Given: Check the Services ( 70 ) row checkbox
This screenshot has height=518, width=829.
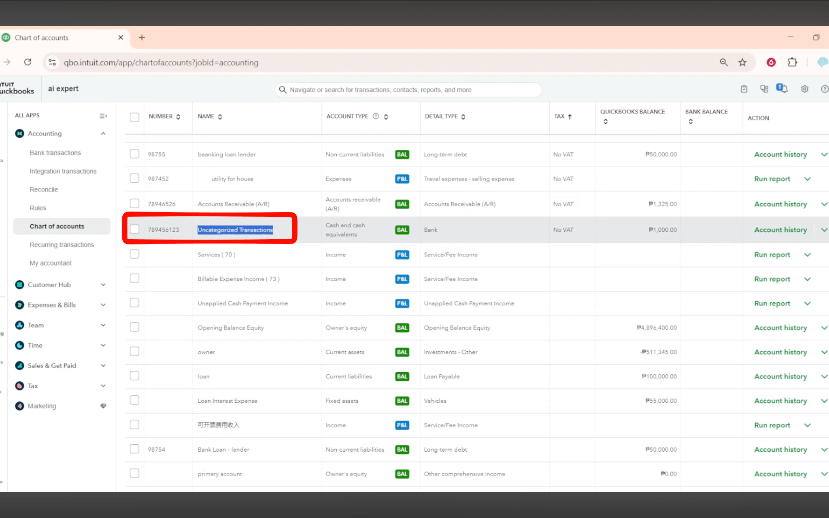Looking at the screenshot, I should pos(134,254).
